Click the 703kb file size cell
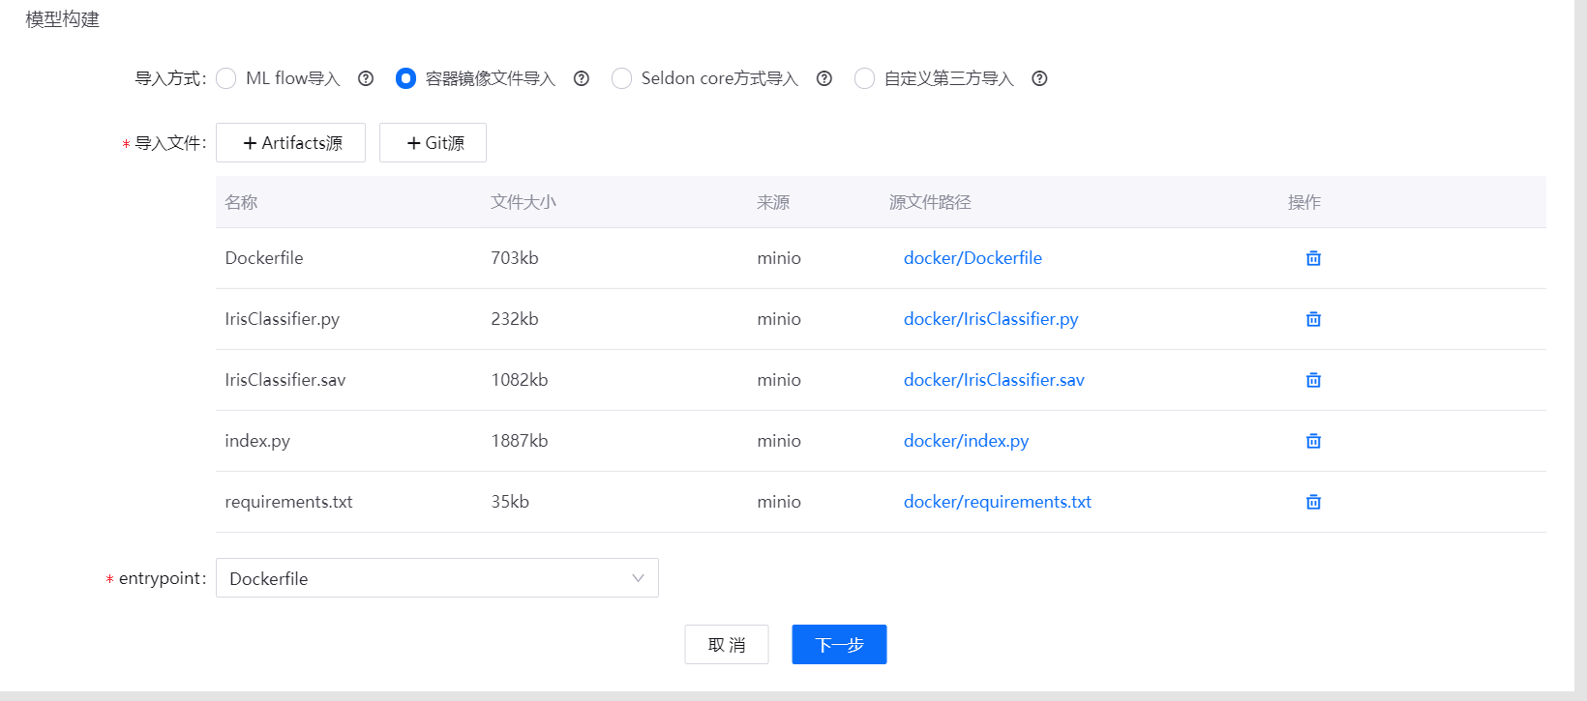Screen dimensions: 1587x701 [515, 258]
